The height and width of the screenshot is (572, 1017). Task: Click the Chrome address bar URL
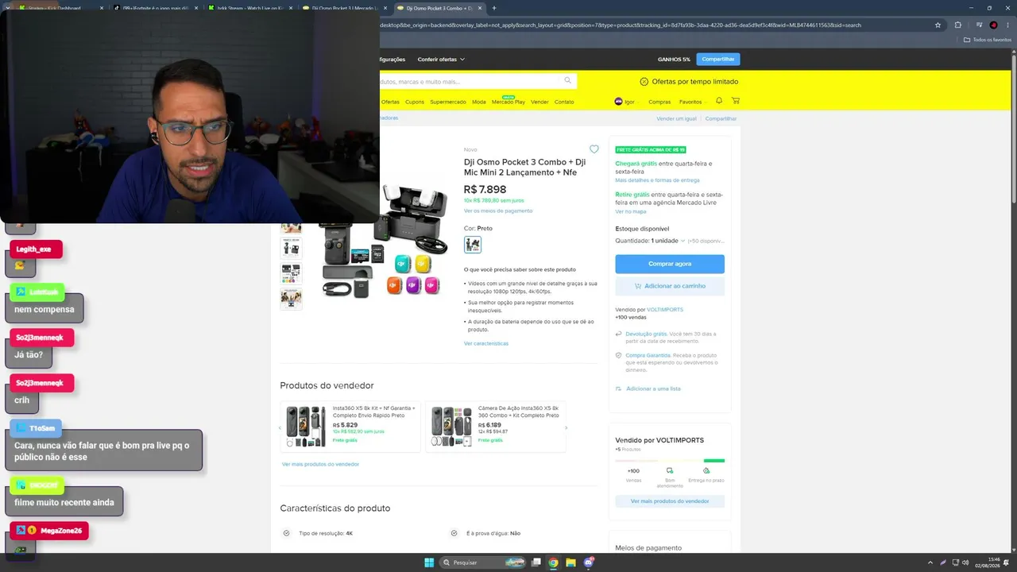[x=620, y=25]
